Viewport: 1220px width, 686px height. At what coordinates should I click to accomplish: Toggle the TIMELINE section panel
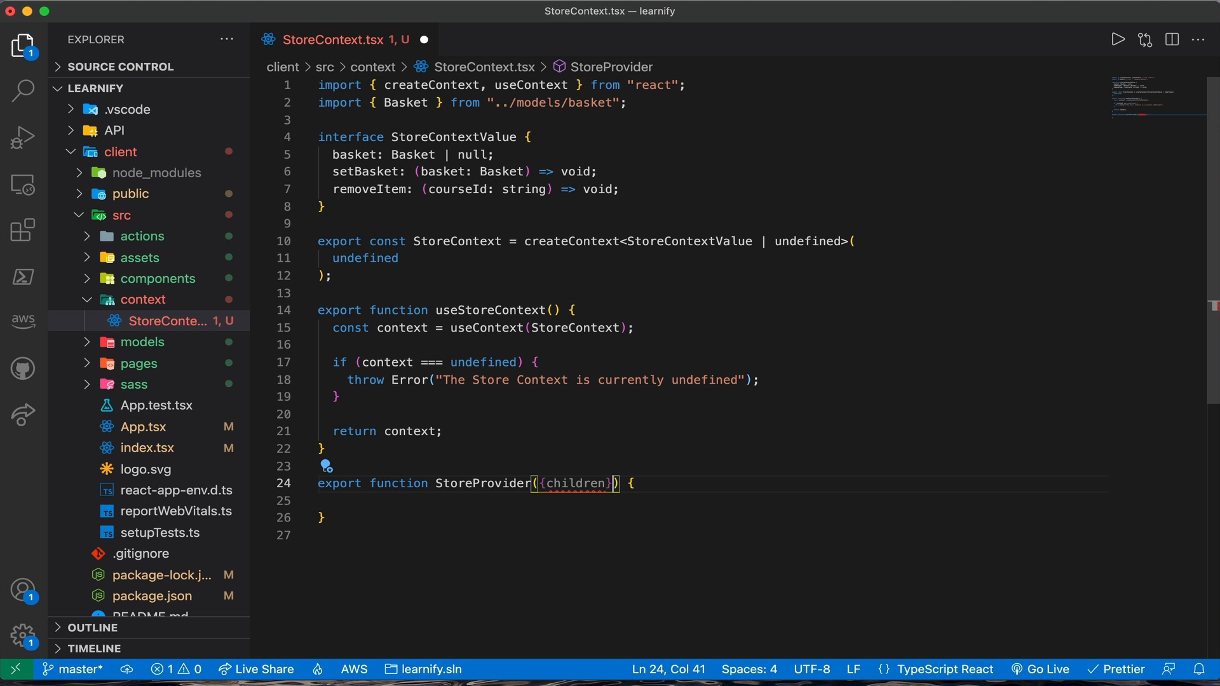click(95, 647)
